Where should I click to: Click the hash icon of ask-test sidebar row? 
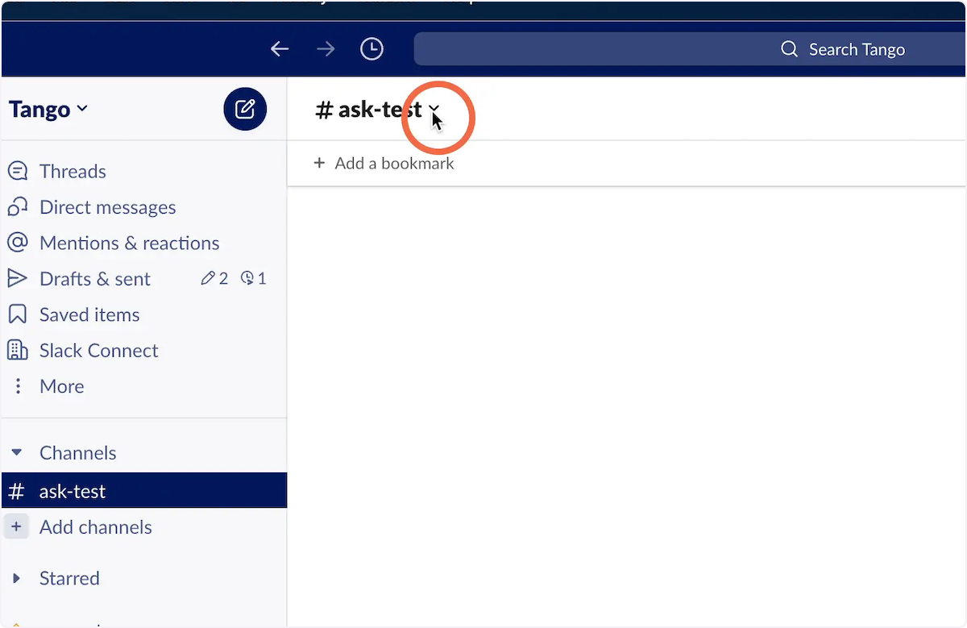click(16, 491)
